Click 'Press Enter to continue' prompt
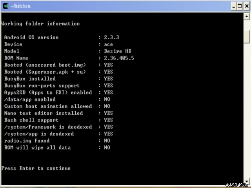The height and width of the screenshot is (188, 251). tap(36, 168)
